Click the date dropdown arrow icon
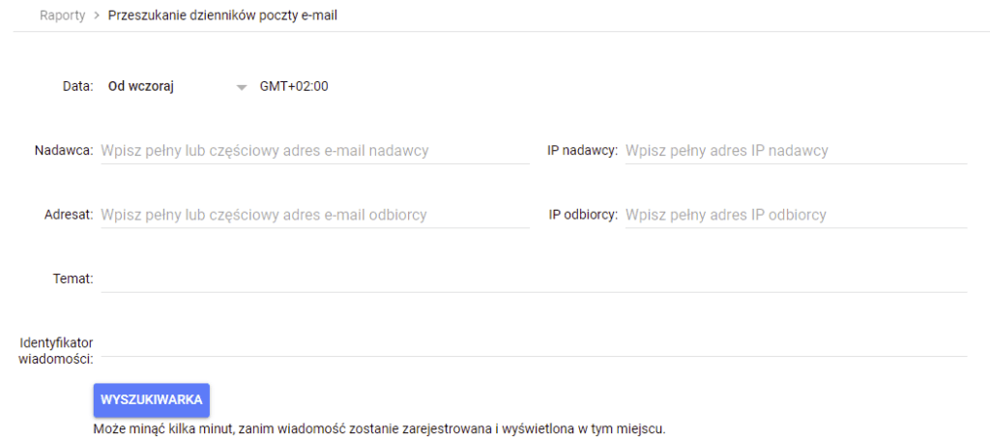Screen dimensions: 990x440 point(243,87)
